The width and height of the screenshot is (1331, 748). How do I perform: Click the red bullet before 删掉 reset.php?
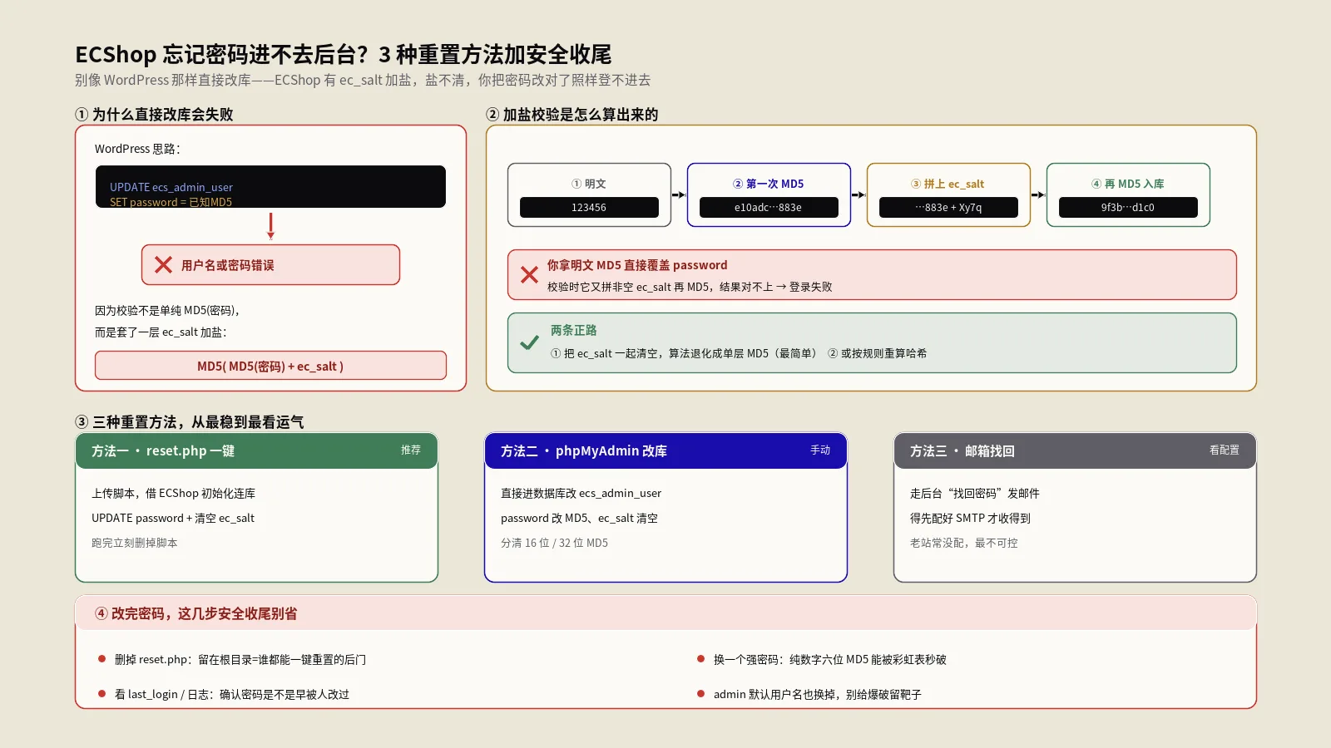[x=101, y=659]
